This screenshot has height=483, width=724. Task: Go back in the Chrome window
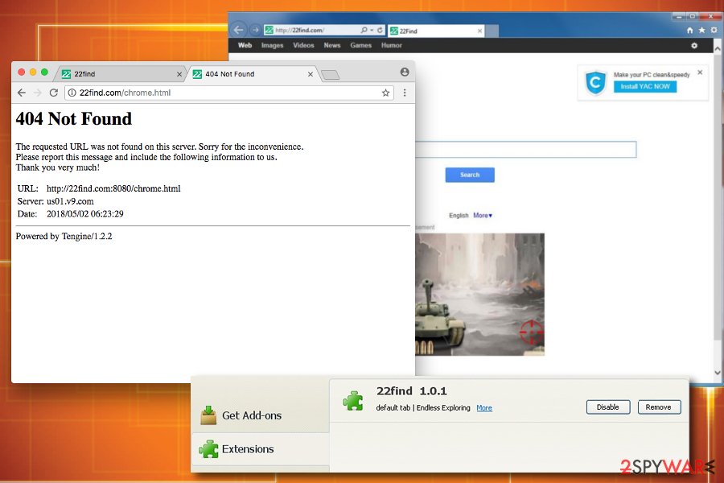pos(22,93)
